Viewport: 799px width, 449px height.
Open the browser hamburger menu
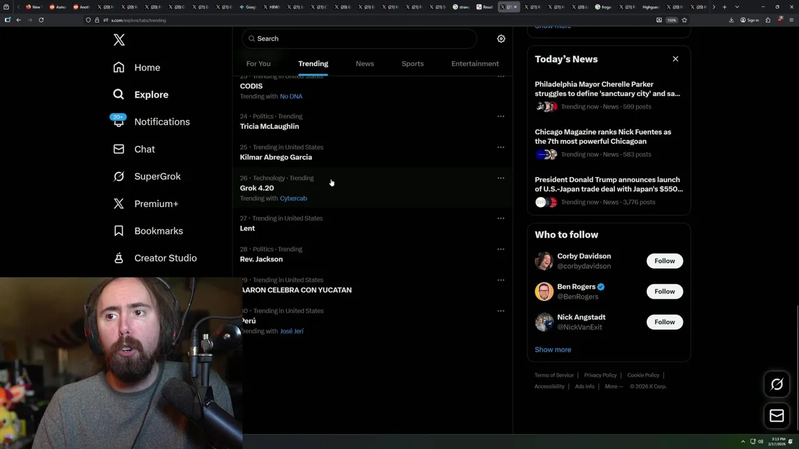[791, 20]
